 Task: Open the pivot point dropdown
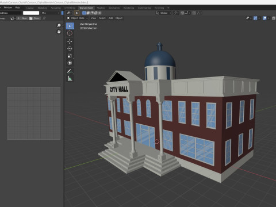pyautogui.click(x=176, y=13)
